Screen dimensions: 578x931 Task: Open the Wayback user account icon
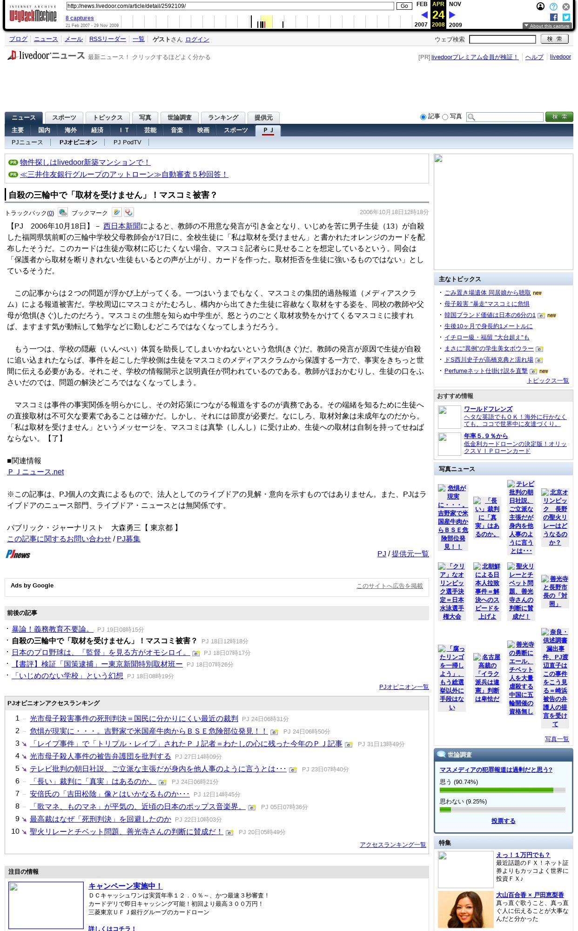point(540,7)
